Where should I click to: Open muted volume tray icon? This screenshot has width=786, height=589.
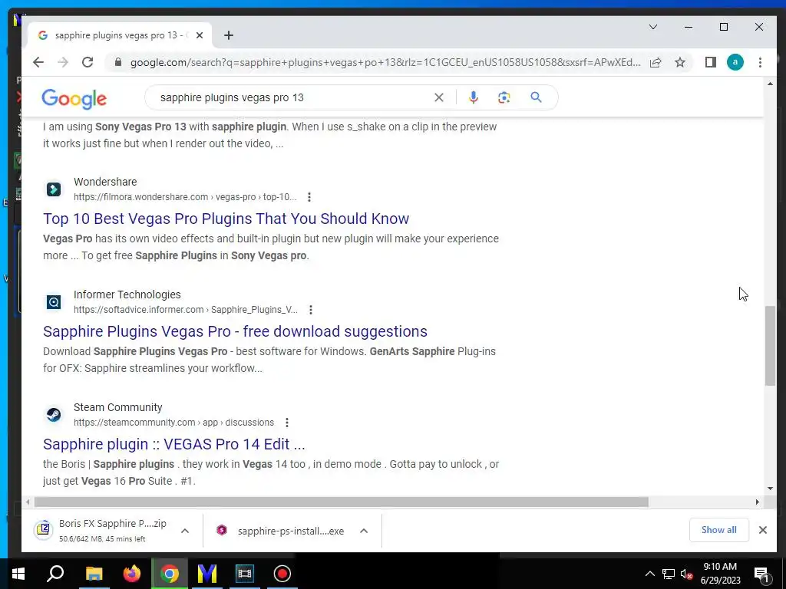tap(686, 574)
